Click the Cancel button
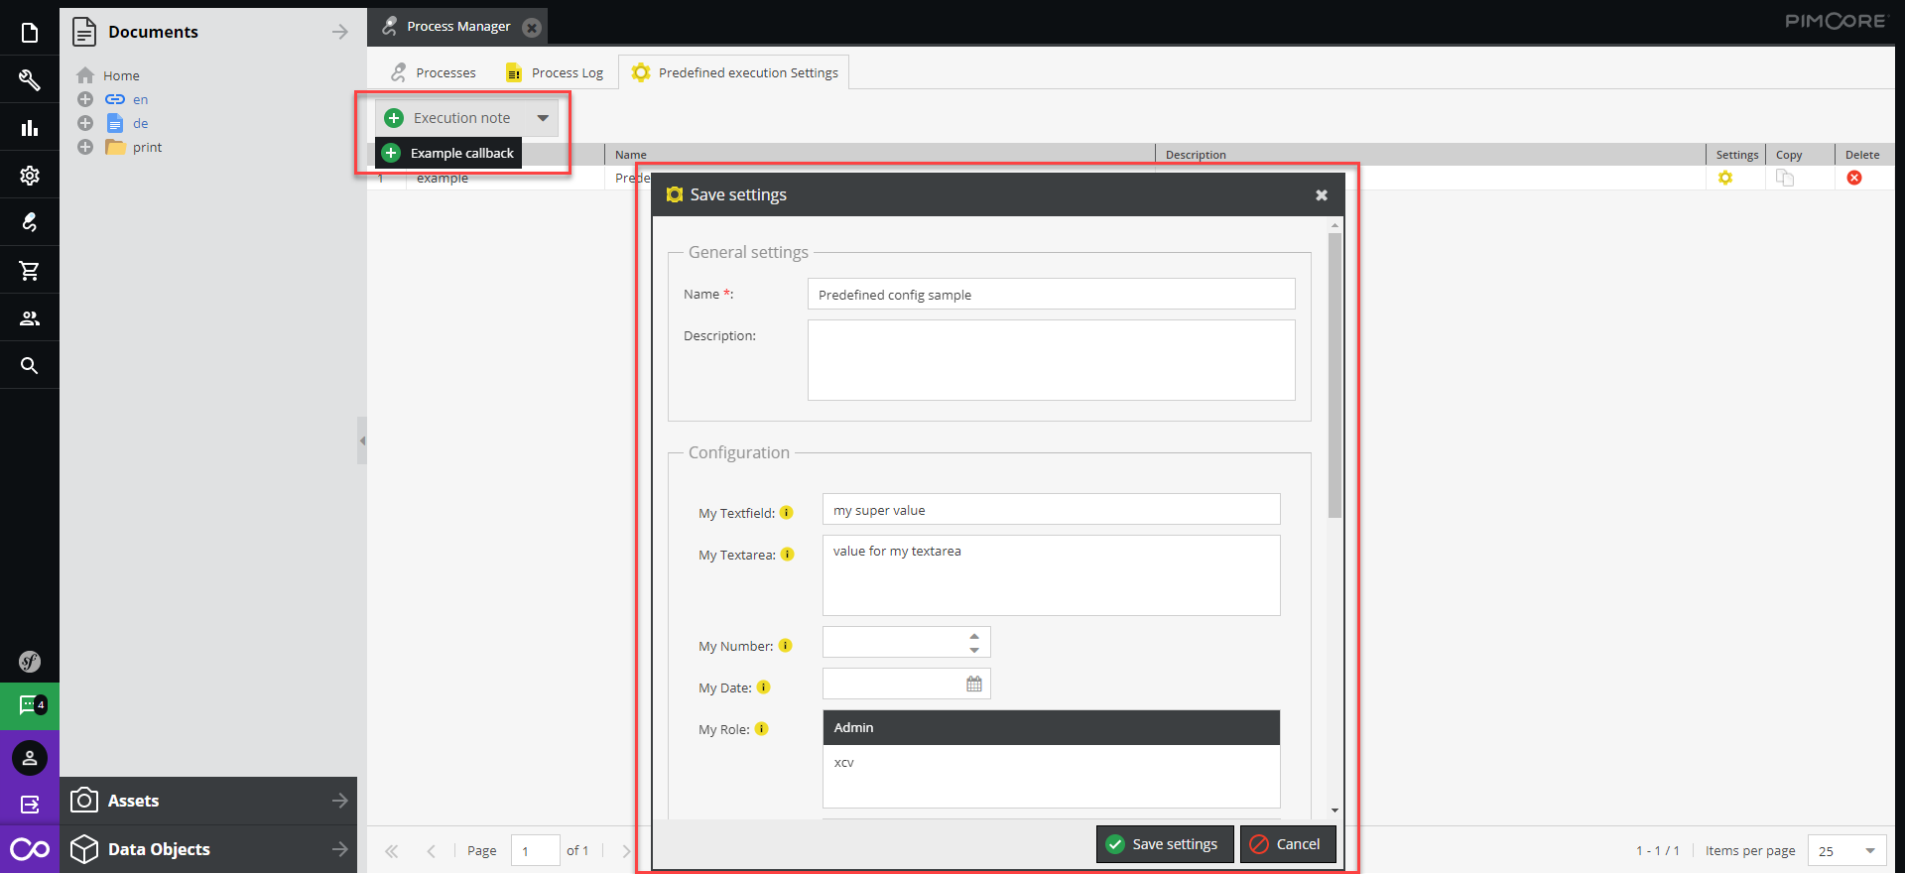The width and height of the screenshot is (1905, 874). [1288, 844]
